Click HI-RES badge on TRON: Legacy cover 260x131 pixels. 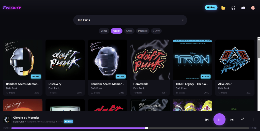pyautogui.click(x=205, y=77)
